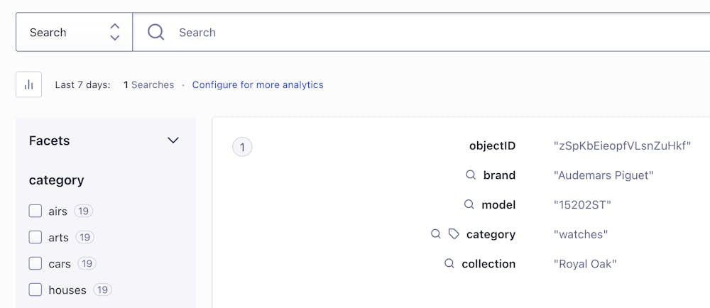Image resolution: width=710 pixels, height=308 pixels.
Task: Open Configure for more analytics link
Action: pyautogui.click(x=258, y=84)
